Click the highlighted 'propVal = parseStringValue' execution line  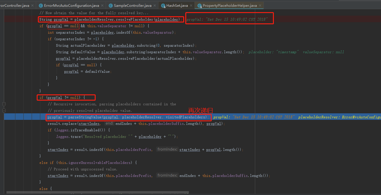coord(128,117)
